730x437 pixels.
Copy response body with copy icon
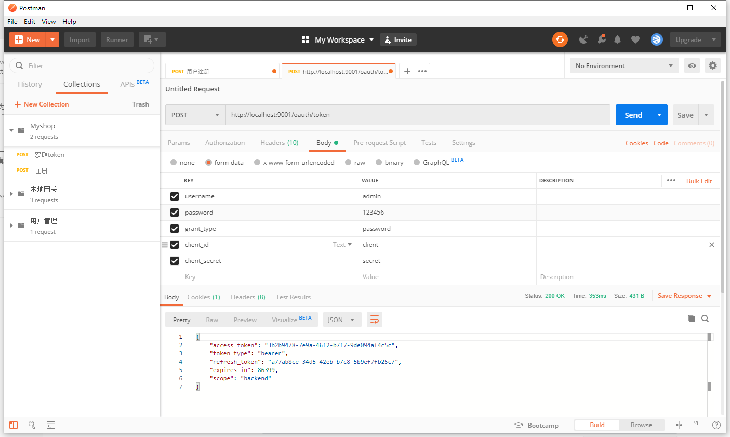692,319
